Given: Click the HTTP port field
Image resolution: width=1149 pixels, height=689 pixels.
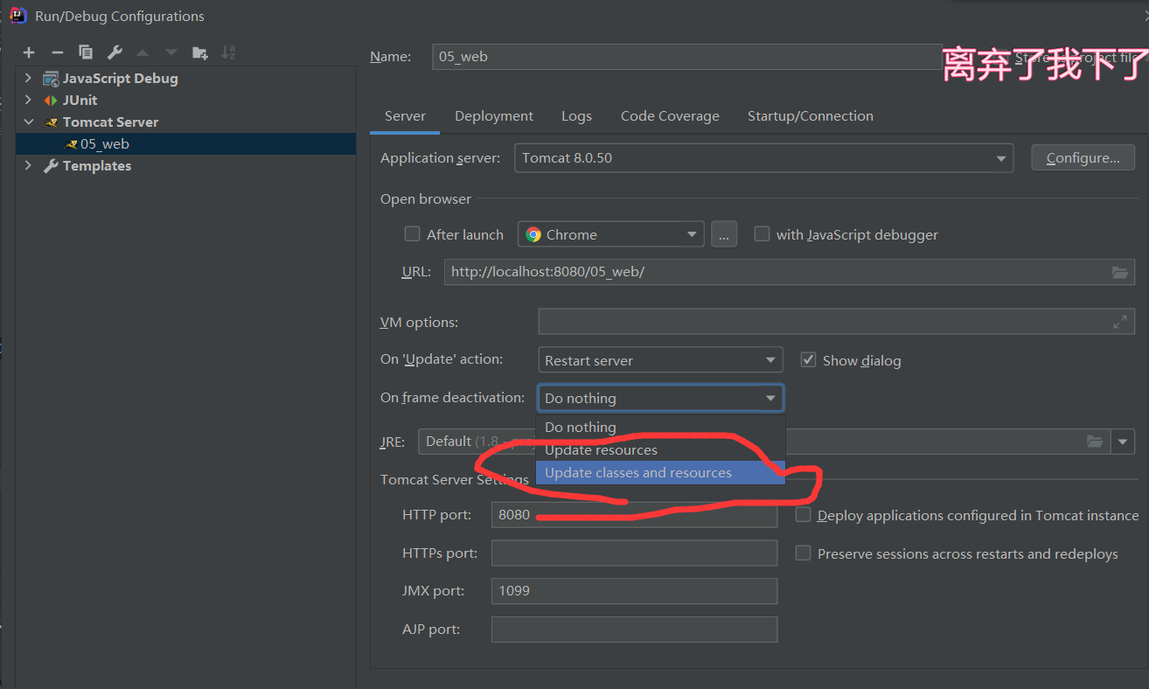Looking at the screenshot, I should point(634,515).
